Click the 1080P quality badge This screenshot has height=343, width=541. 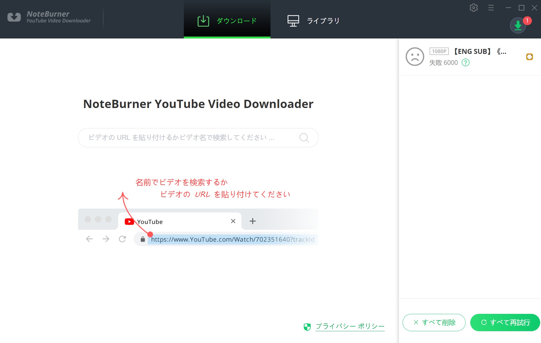(439, 51)
